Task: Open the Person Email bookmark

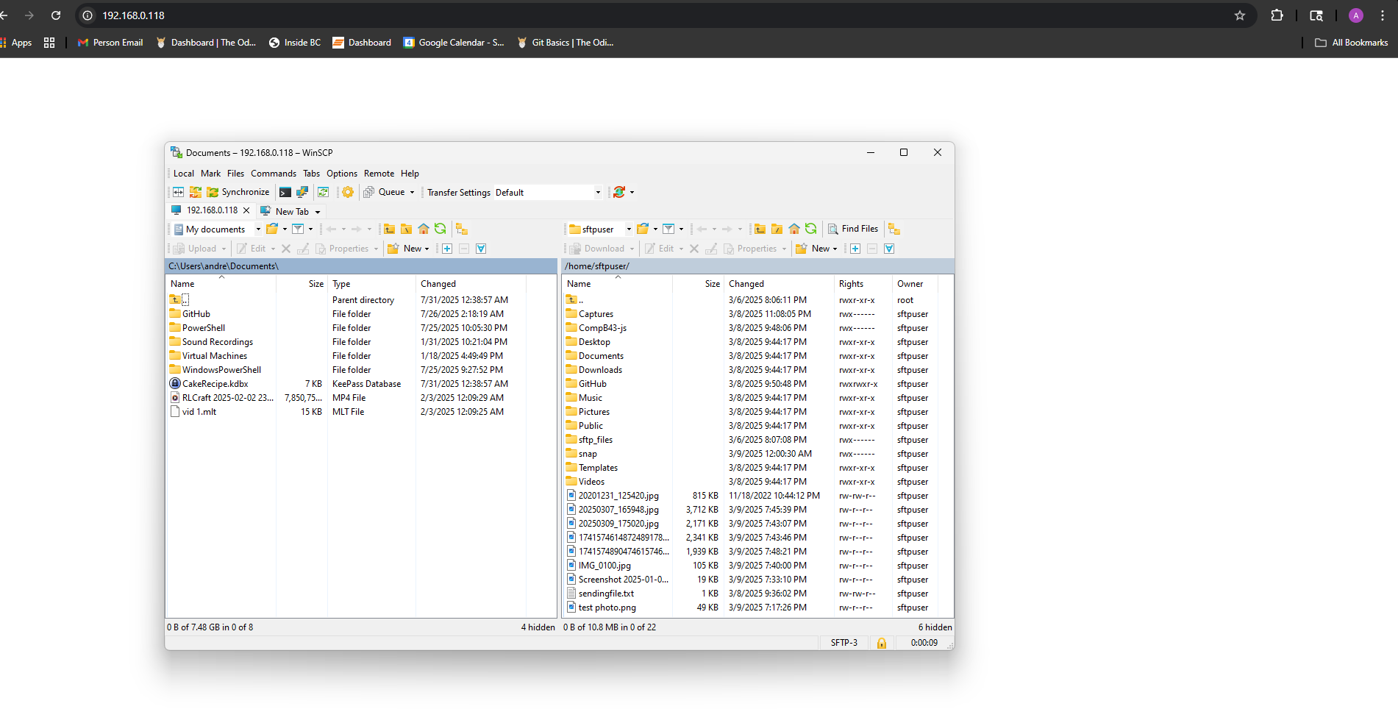Action: [110, 43]
